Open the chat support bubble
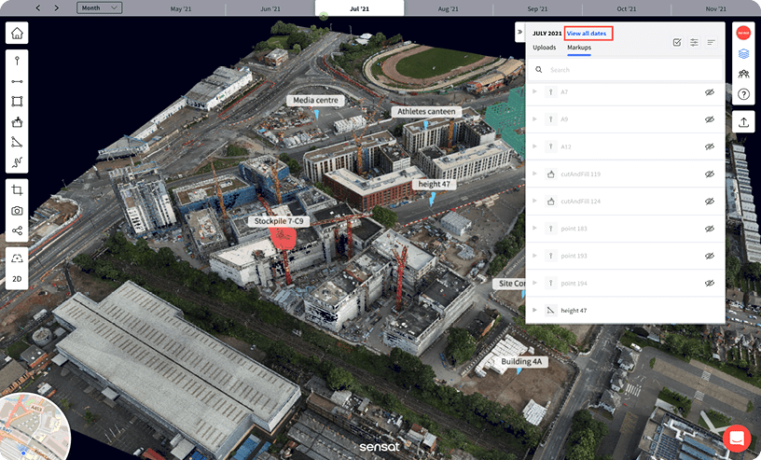 [x=737, y=439]
